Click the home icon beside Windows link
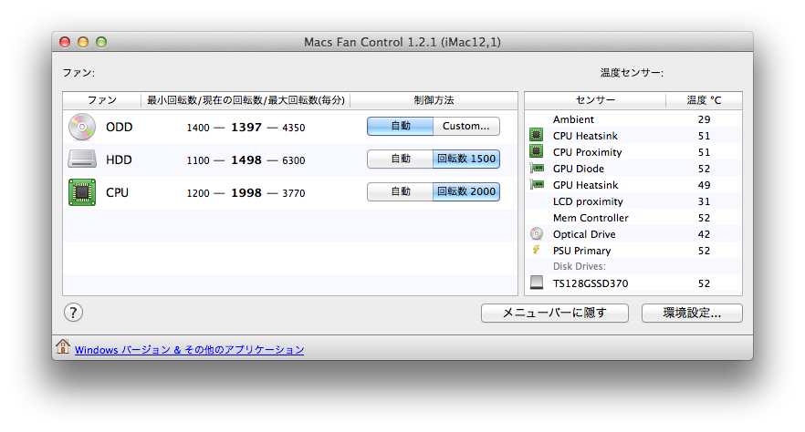Viewport: 805px width, 432px height. (63, 346)
